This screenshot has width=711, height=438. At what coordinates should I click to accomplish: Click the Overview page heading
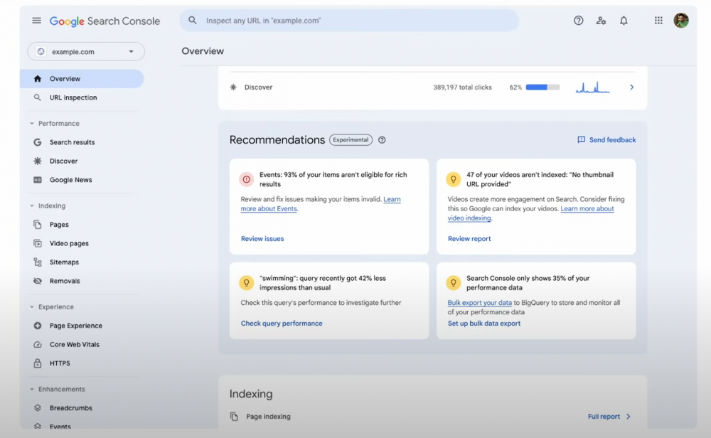(203, 51)
